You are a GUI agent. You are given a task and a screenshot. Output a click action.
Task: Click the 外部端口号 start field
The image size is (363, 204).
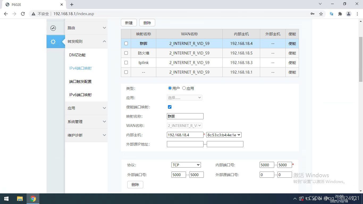(179, 175)
